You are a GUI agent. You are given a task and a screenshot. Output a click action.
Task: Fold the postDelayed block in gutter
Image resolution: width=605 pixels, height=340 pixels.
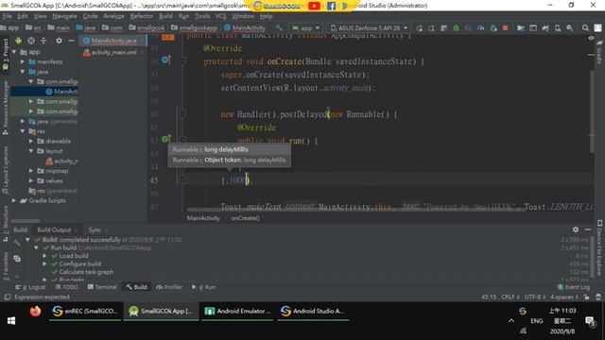coord(182,113)
